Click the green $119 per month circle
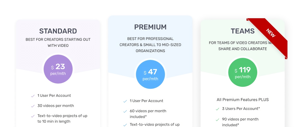Screen dimensions: 302x127 [x=242, y=72]
